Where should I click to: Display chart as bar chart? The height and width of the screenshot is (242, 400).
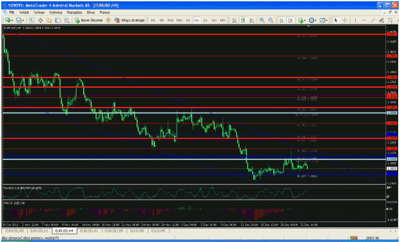[x=234, y=20]
